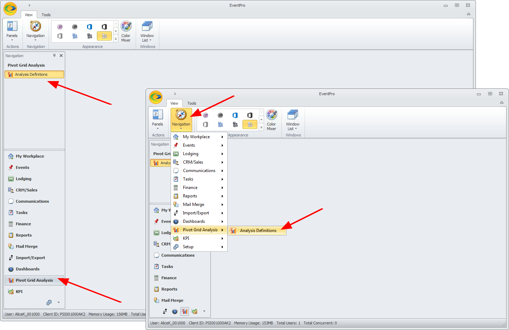Click Pivot Grid icon in front sidebar footer
The width and height of the screenshot is (509, 330).
coord(185,311)
